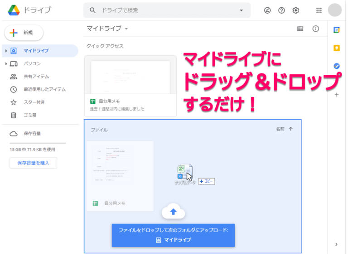Click the sheets icon on 自分用メモ file
The height and width of the screenshot is (256, 348).
point(96,203)
